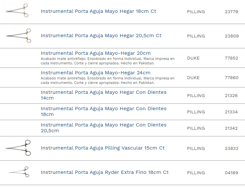Click the Mayo Hegar 20,5cm Ct product image
The image size is (245, 187).
(19, 36)
